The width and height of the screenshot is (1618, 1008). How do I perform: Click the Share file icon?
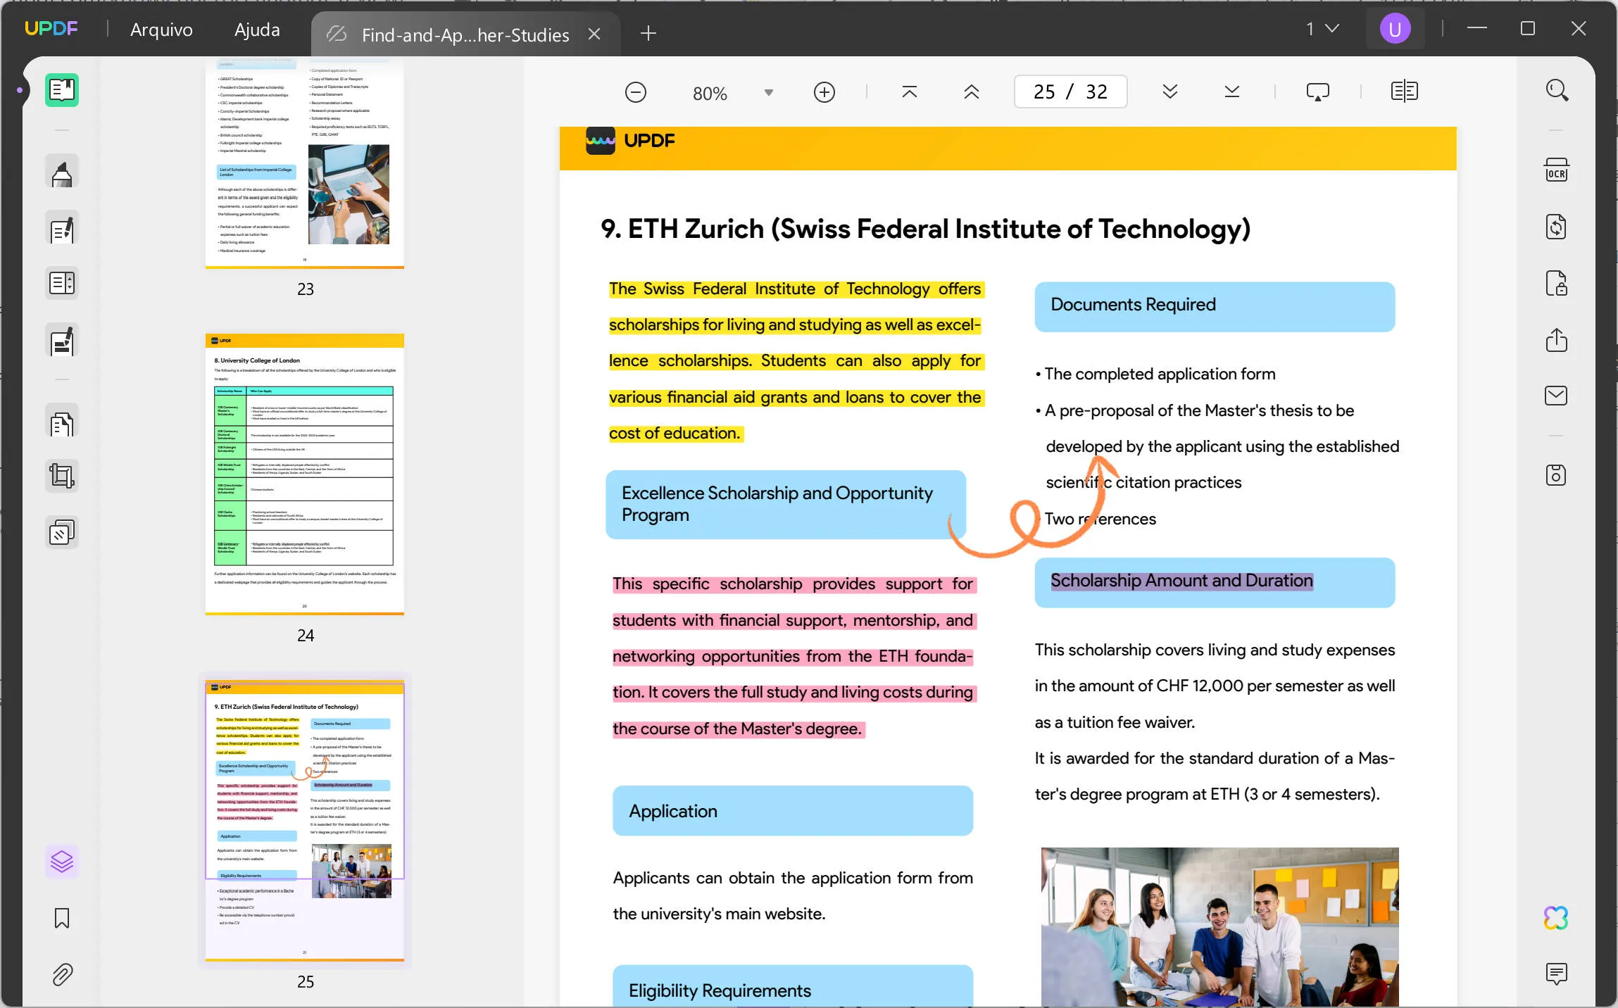[x=1556, y=340]
